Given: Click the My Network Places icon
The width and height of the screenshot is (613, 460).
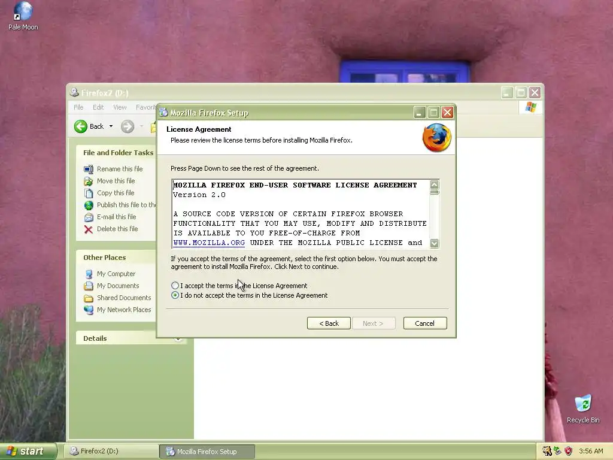Looking at the screenshot, I should click(89, 310).
